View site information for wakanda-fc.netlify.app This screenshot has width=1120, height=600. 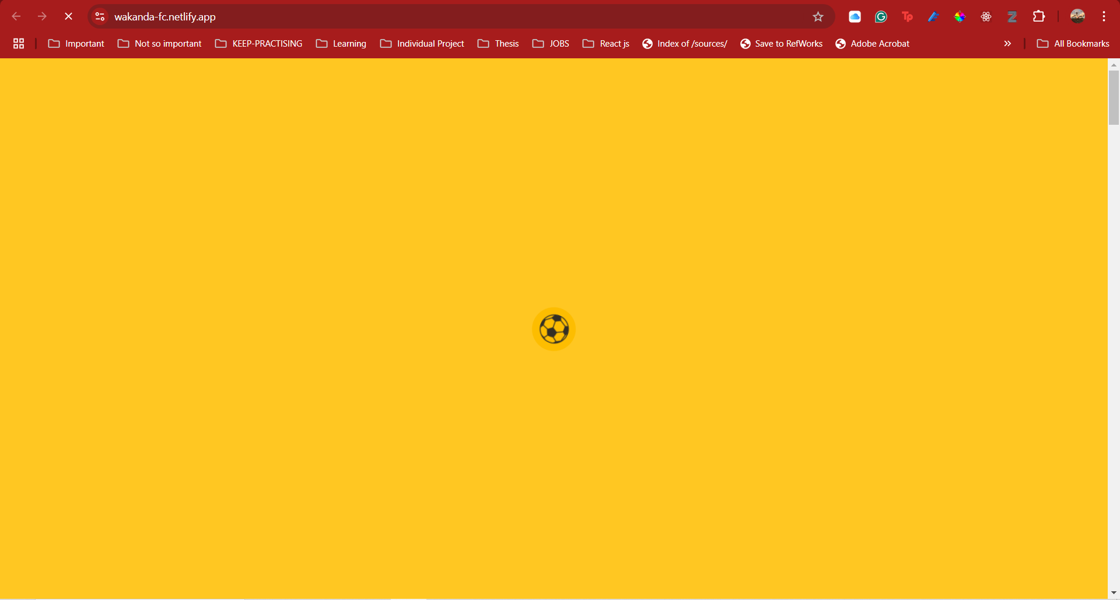[100, 17]
